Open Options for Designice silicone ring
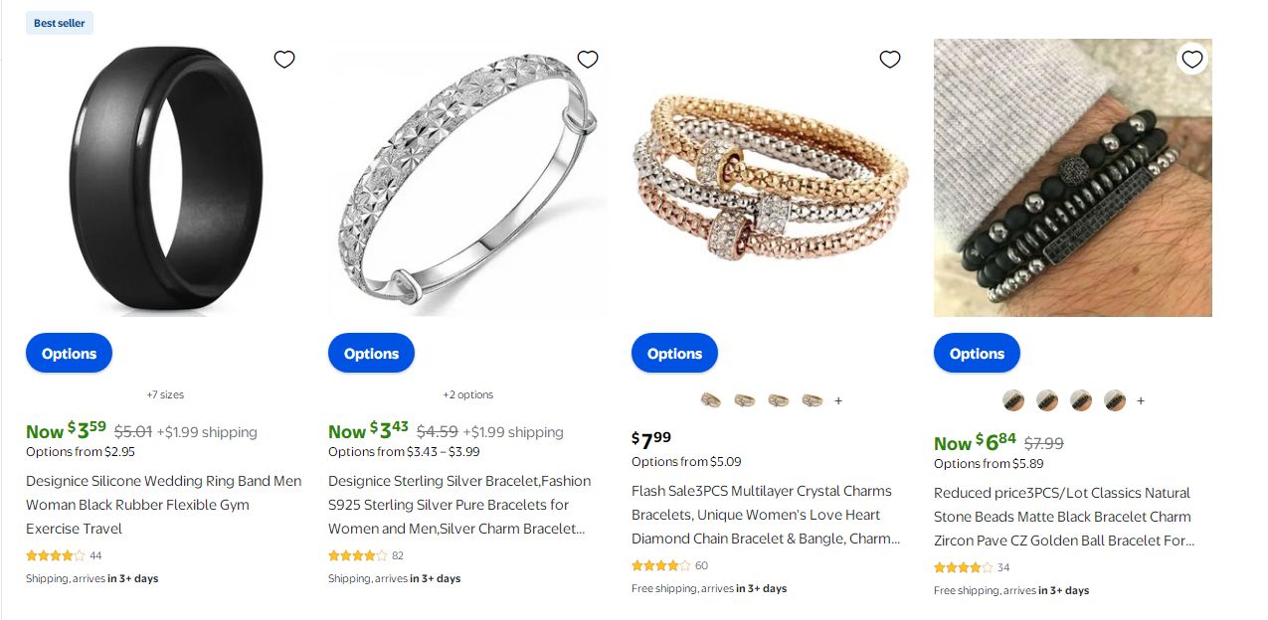The height and width of the screenshot is (620, 1268). tap(69, 354)
